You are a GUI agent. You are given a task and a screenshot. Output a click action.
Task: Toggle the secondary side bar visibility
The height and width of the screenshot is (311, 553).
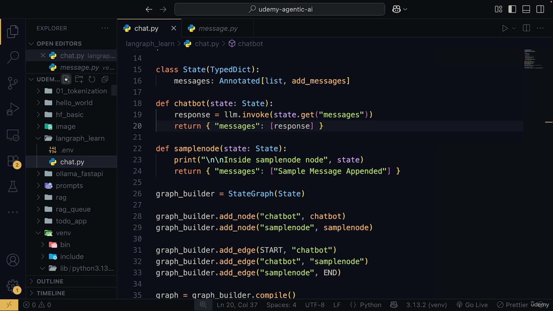point(540,9)
